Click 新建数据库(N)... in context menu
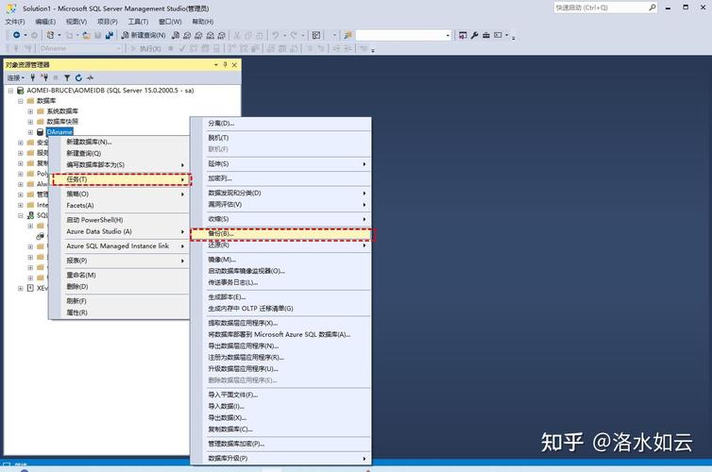 (x=89, y=142)
